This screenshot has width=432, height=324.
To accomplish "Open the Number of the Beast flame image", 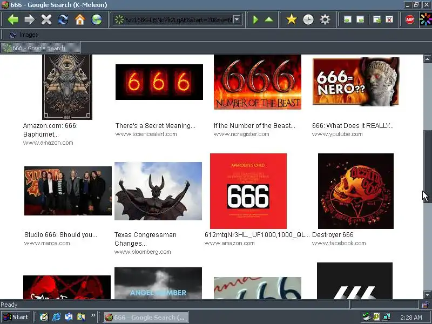I will click(258, 82).
